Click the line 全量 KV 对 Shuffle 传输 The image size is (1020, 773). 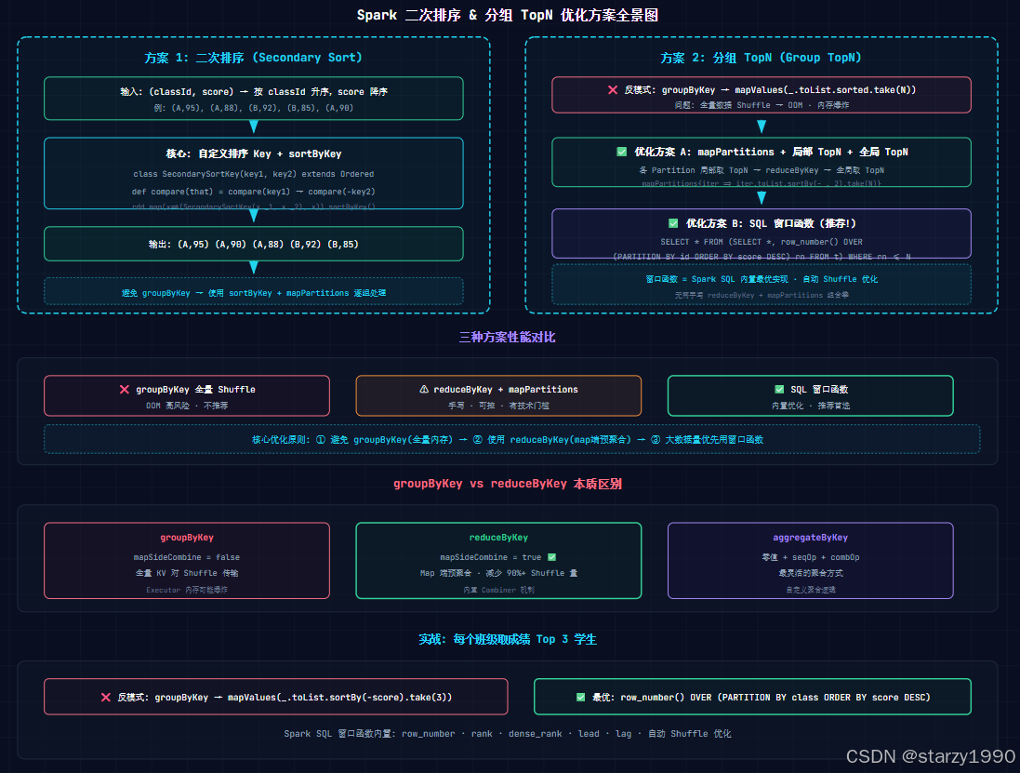187,573
